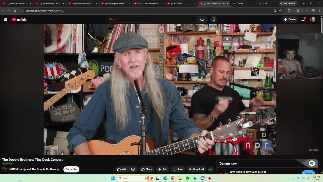Click the video title 'The Doobie Brothers: Tiny Desk Concert'
Image resolution: width=323 pixels, height=182 pixels.
click(32, 160)
